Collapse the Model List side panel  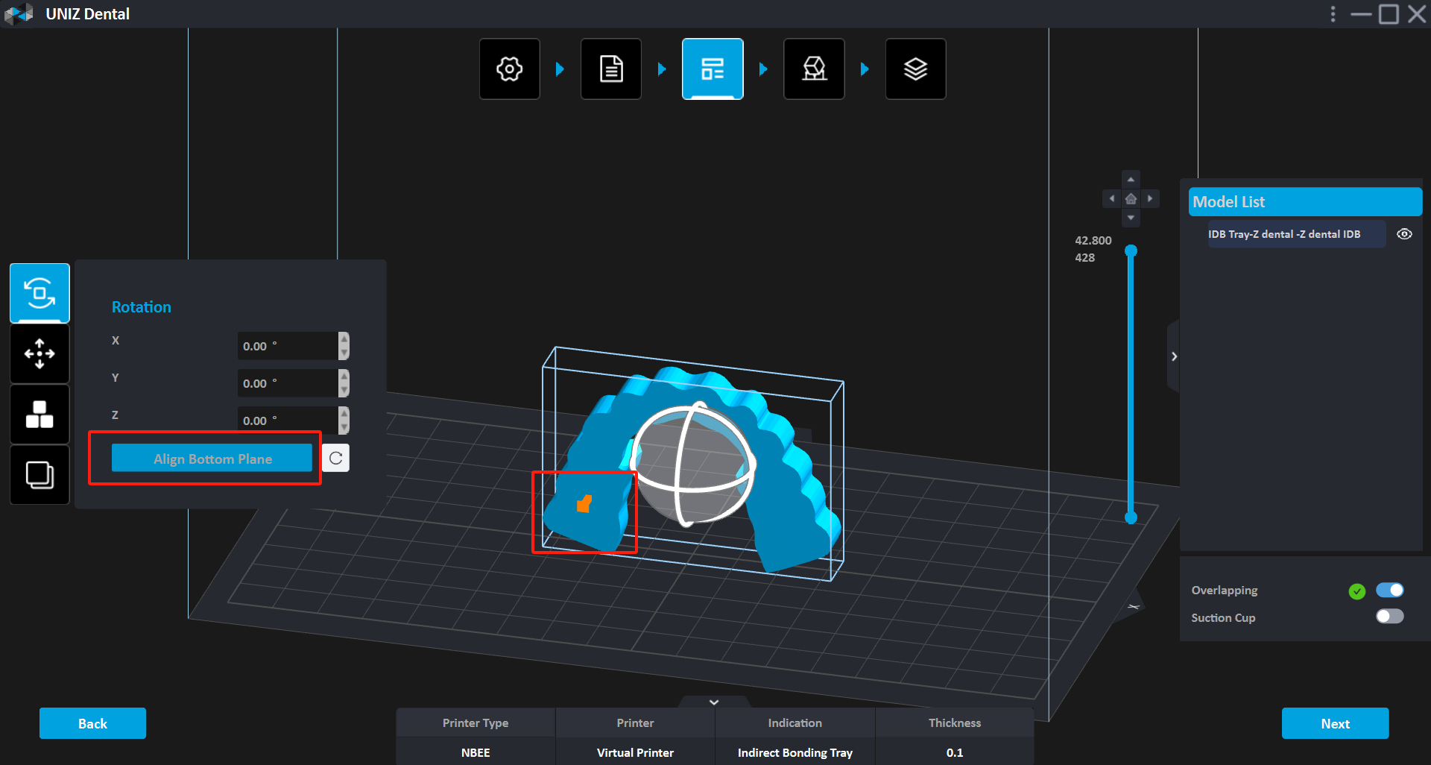(1174, 356)
